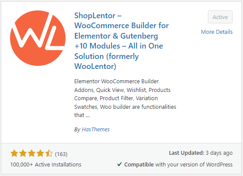Viewport: 243px width, 176px height.
Task: Click the fourth rating star
Action: (40, 153)
